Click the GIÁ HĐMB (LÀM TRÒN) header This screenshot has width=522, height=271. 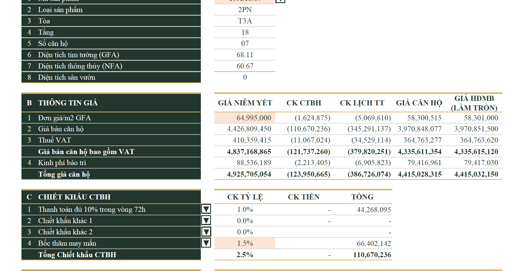(474, 103)
